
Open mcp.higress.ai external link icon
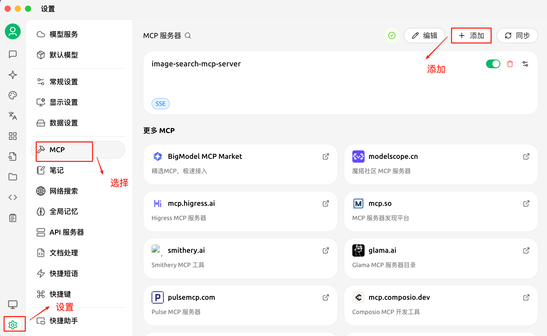click(326, 203)
